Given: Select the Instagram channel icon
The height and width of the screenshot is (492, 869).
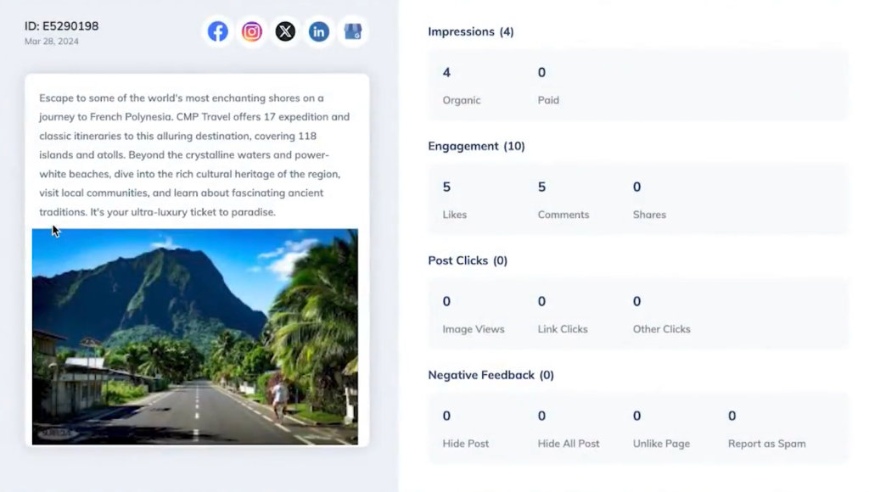Looking at the screenshot, I should (251, 31).
